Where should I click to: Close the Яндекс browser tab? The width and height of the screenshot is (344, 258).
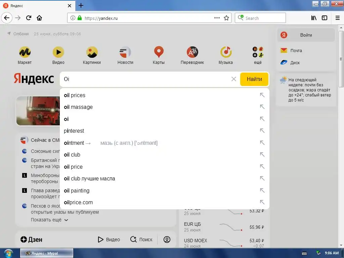click(70, 6)
